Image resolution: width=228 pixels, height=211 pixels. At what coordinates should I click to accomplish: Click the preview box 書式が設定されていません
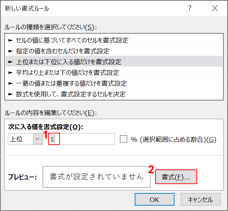pyautogui.click(x=97, y=177)
